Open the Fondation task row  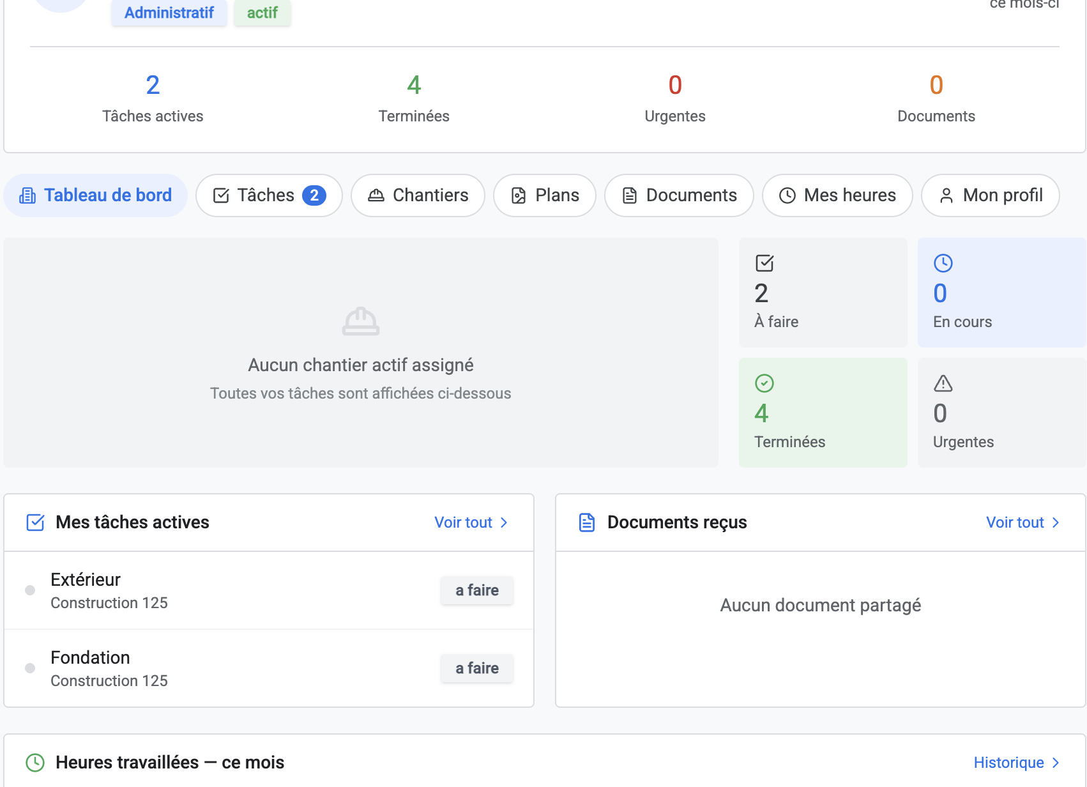pos(269,669)
